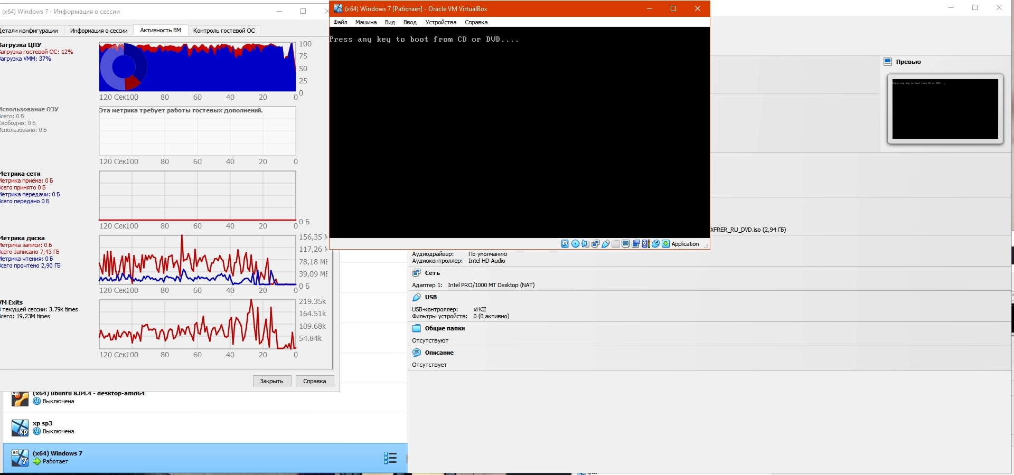Open the Устройства menu

(441, 22)
